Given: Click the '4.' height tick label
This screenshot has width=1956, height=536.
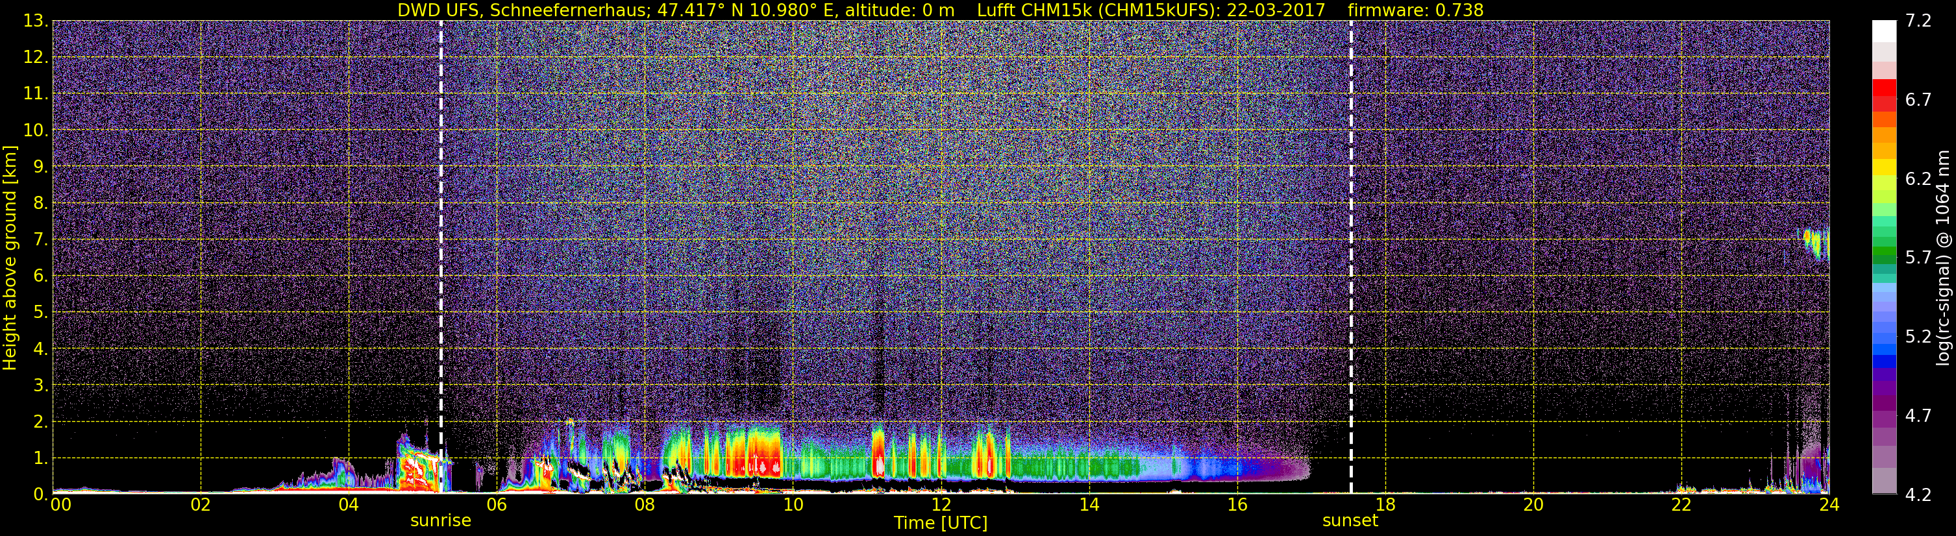Looking at the screenshot, I should 40,348.
